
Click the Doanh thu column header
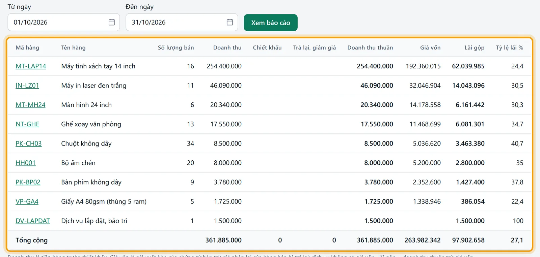227,48
